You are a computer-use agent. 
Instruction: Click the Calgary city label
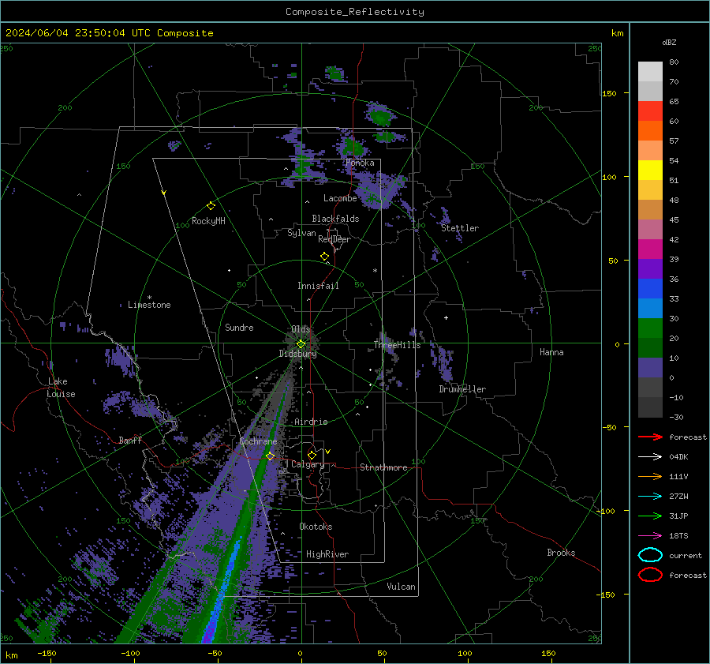(x=308, y=464)
